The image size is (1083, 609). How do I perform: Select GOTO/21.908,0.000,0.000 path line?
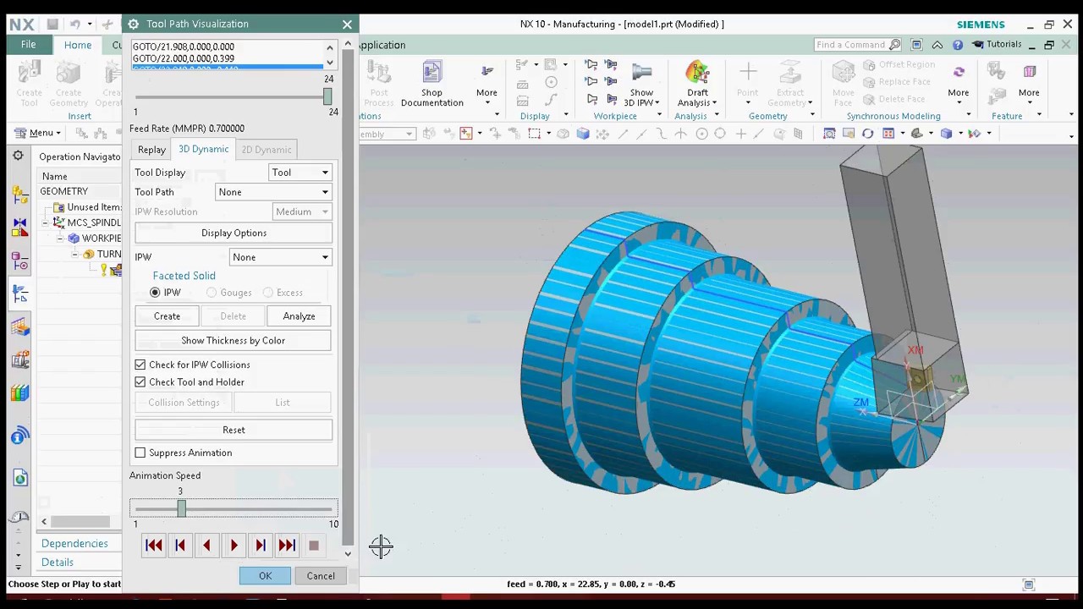click(184, 47)
